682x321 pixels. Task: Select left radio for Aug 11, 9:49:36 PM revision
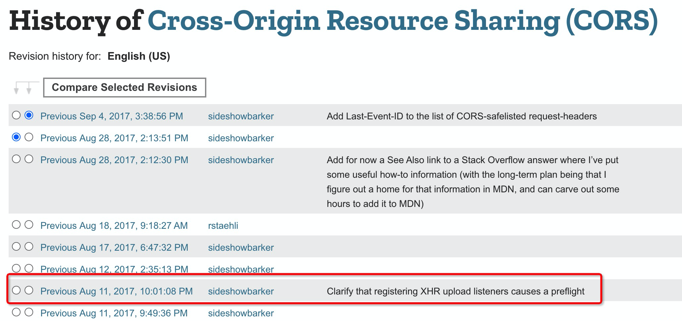pos(16,312)
